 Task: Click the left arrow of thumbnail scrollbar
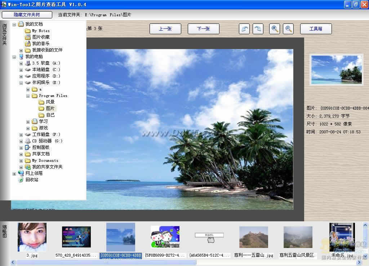click(13, 262)
